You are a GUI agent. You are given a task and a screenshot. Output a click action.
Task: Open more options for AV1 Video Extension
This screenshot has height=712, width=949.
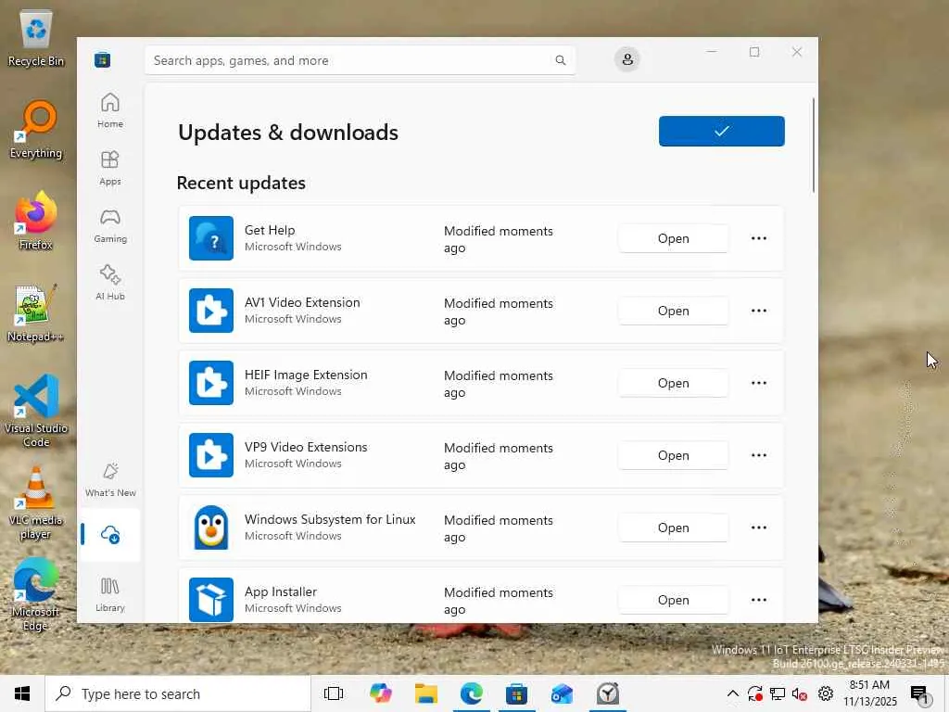pyautogui.click(x=758, y=310)
